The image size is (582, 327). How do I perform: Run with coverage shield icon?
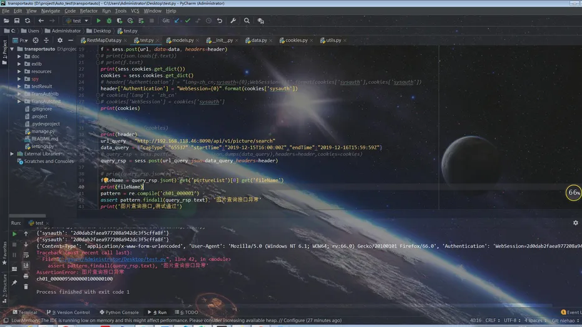(120, 21)
